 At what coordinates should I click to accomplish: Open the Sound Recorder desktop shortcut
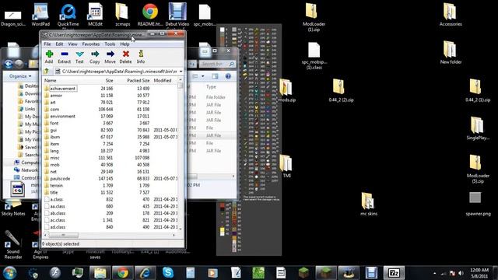(13, 244)
